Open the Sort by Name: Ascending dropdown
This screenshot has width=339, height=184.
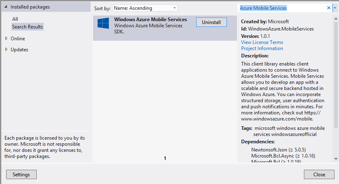pyautogui.click(x=145, y=8)
